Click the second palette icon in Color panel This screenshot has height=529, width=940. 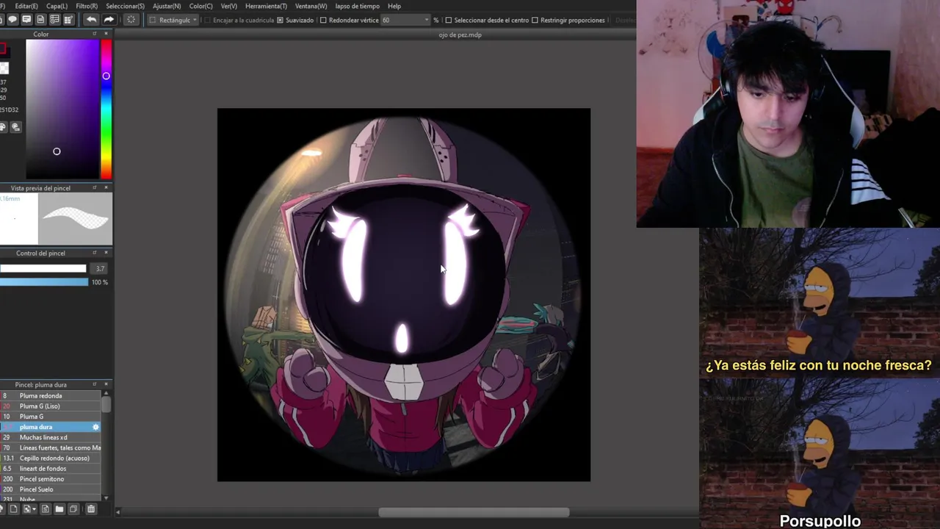[16, 127]
